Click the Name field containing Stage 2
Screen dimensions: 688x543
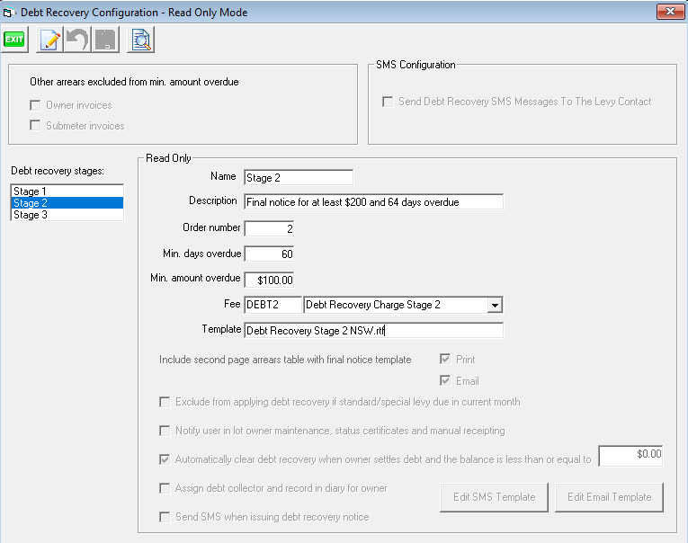point(299,178)
